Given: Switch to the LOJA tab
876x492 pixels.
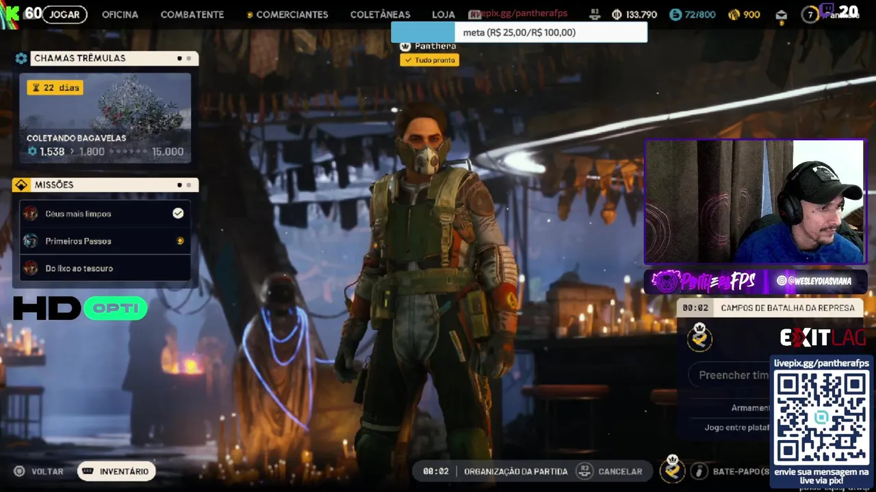Looking at the screenshot, I should [x=443, y=14].
